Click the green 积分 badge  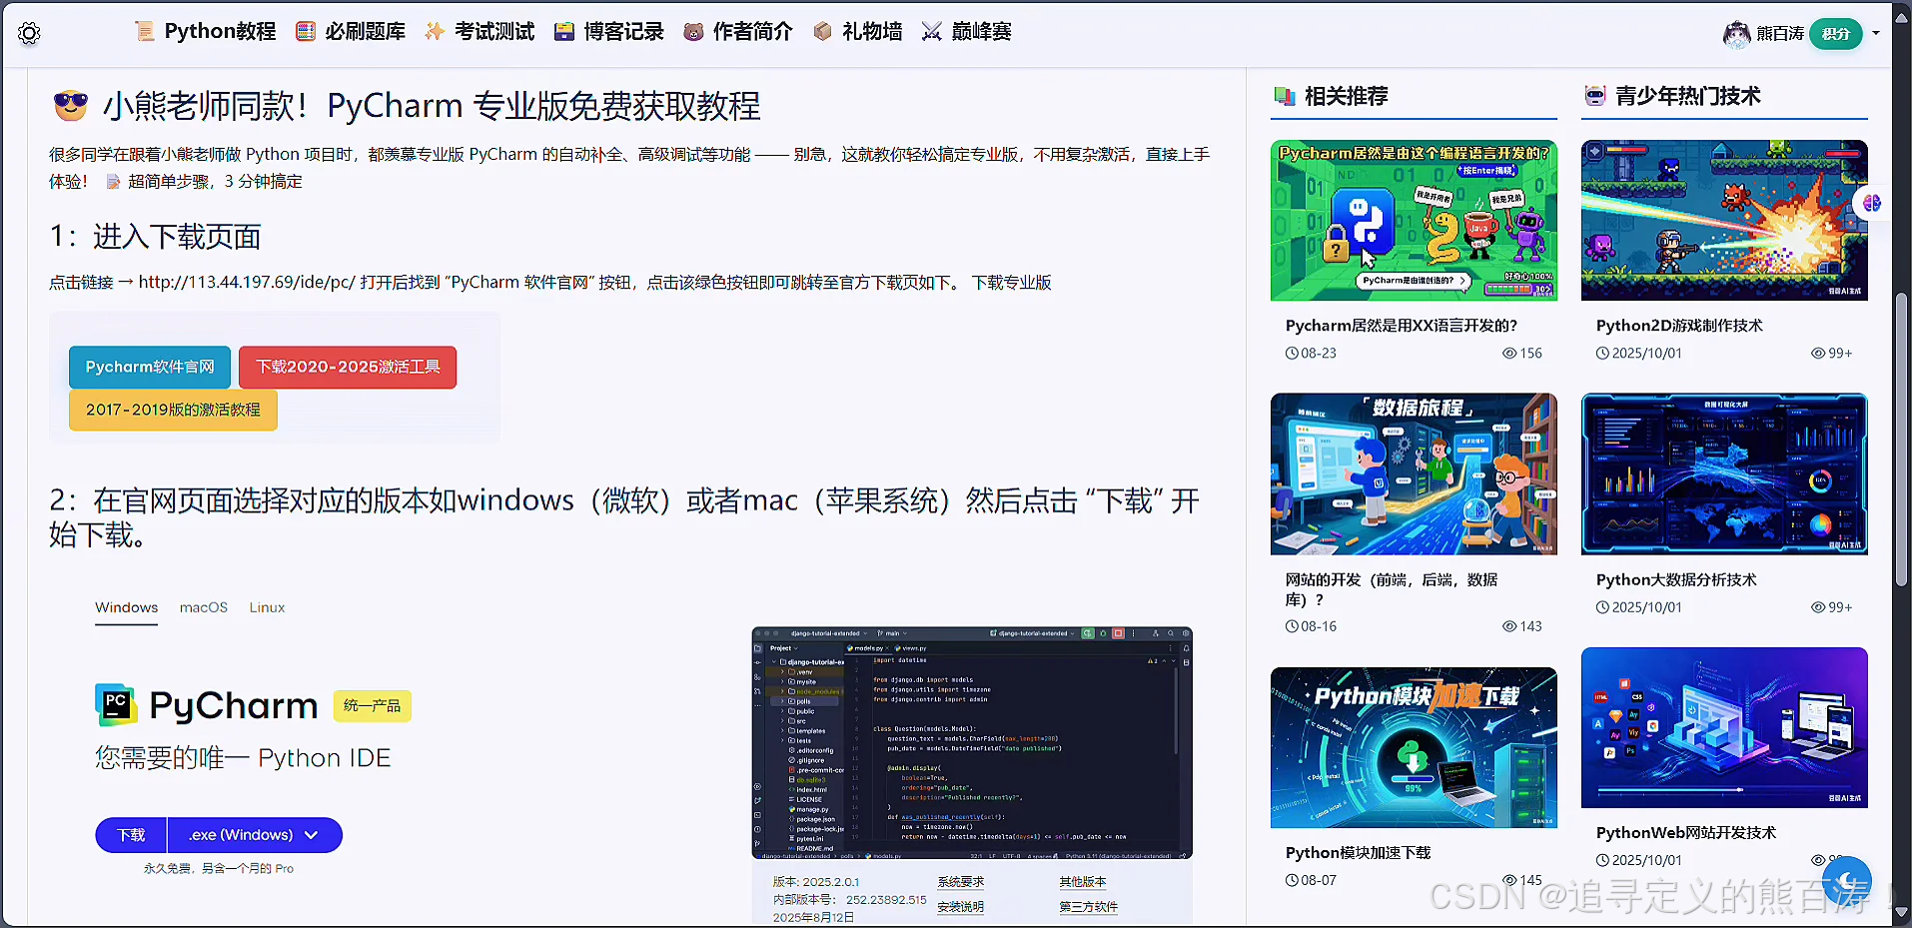(x=1836, y=33)
